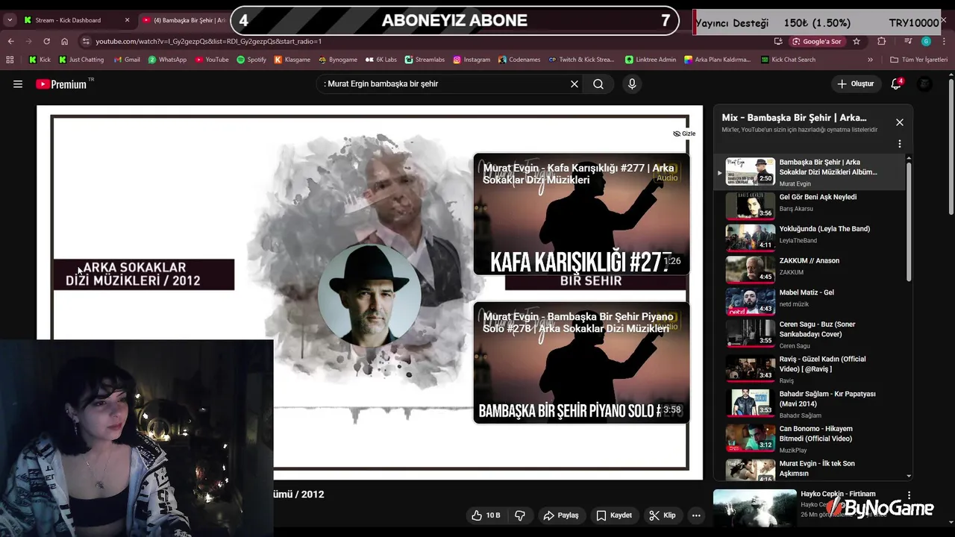Start voice search with microphone
This screenshot has width=955, height=537.
click(632, 84)
